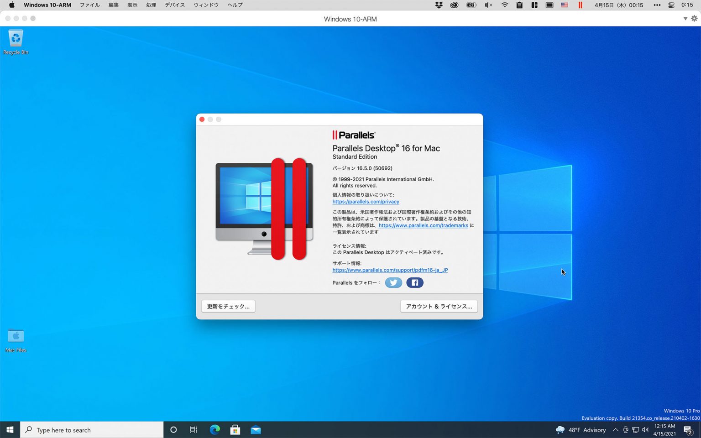Image resolution: width=701 pixels, height=438 pixels.
Task: Open the 処理 menu
Action: (x=151, y=5)
